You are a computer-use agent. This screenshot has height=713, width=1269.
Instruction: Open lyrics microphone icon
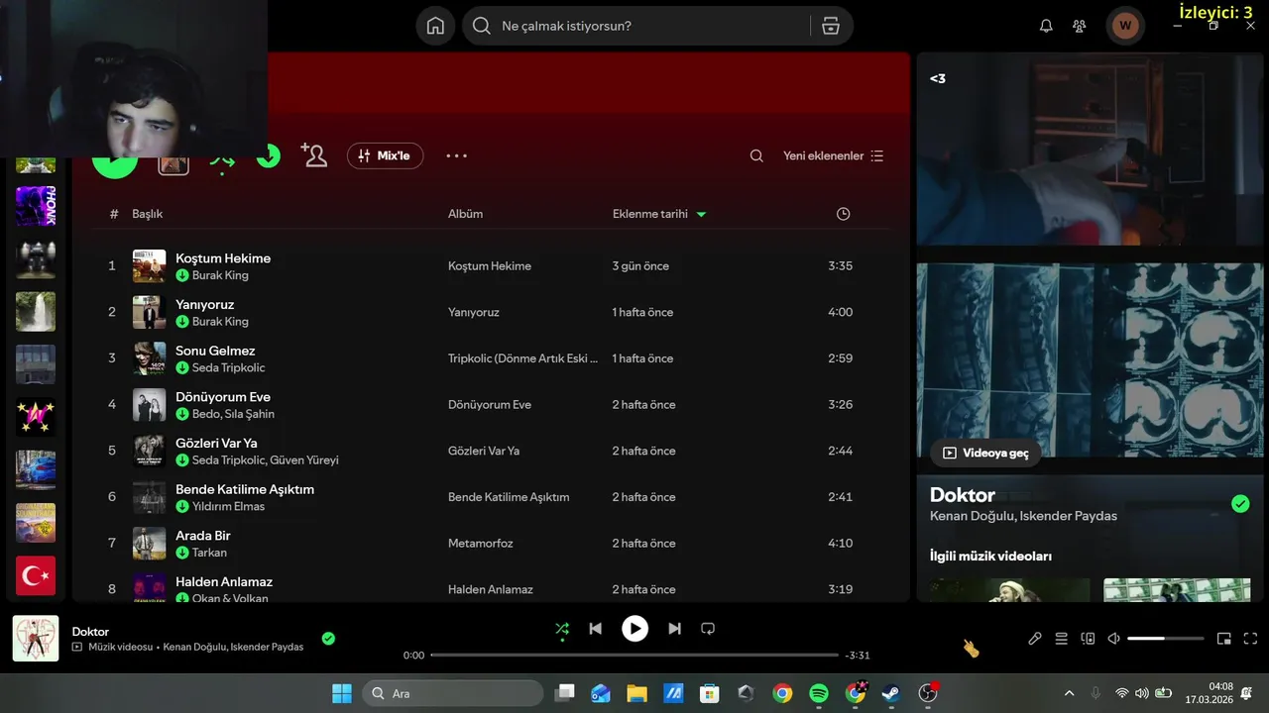[x=1035, y=639]
